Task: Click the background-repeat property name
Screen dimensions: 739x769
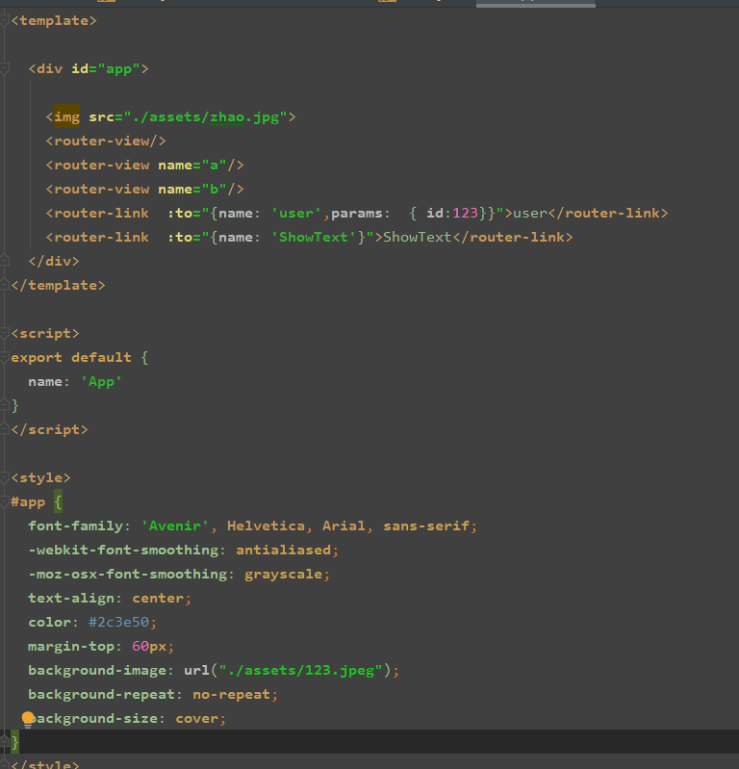Action: [101, 695]
